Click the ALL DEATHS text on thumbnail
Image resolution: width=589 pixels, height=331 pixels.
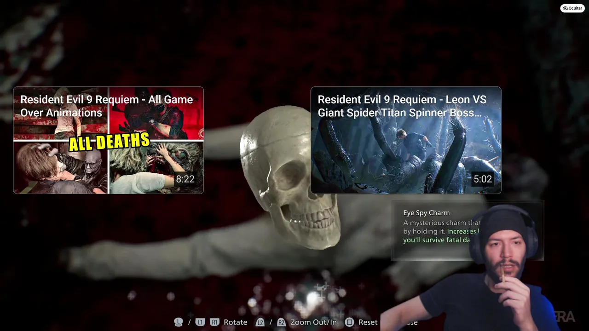coord(110,141)
